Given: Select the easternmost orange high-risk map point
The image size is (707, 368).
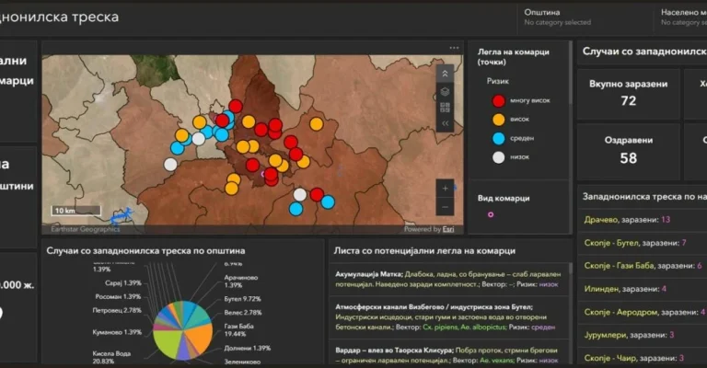Looking at the screenshot, I should pyautogui.click(x=317, y=123).
